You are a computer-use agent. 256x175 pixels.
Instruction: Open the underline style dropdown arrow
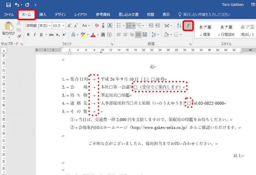(46, 35)
